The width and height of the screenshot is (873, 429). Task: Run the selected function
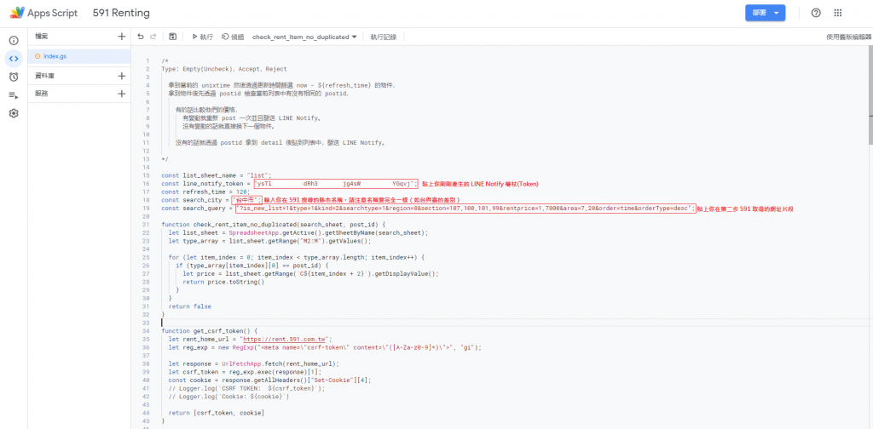click(x=203, y=37)
